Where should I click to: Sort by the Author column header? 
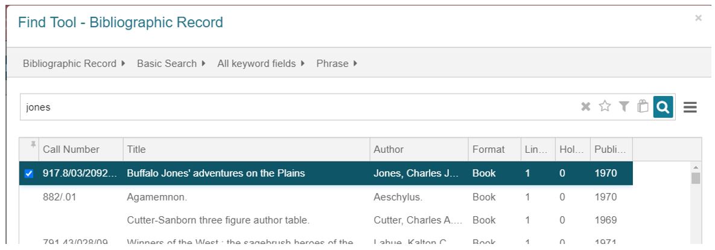[419, 149]
